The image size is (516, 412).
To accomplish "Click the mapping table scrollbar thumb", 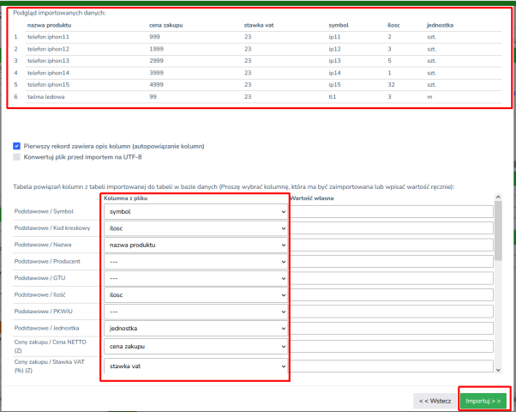I will 498,230.
